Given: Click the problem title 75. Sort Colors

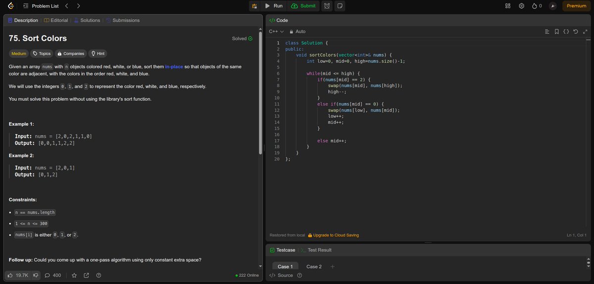Looking at the screenshot, I should tap(38, 39).
